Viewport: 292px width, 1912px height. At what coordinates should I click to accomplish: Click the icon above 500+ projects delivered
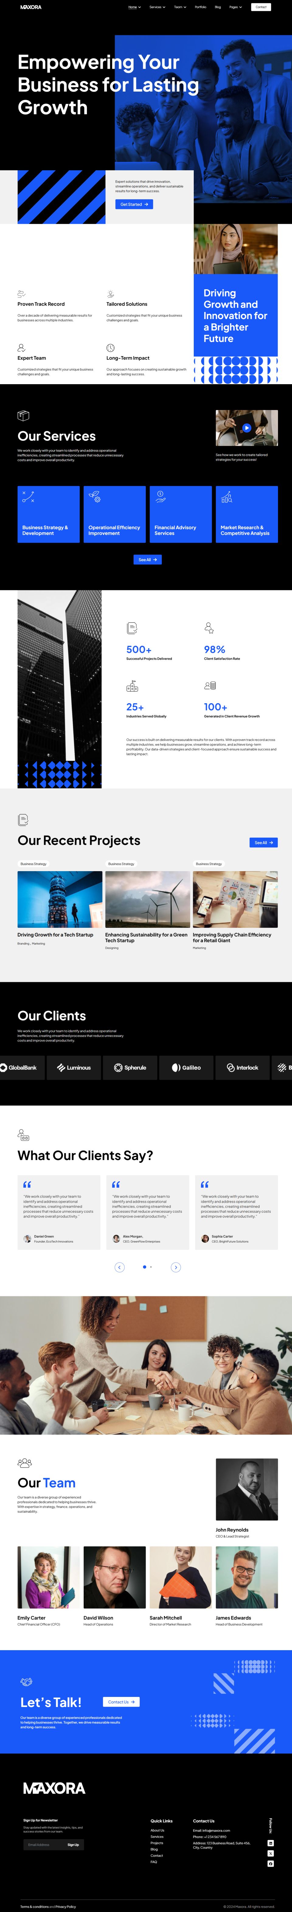pos(132,628)
